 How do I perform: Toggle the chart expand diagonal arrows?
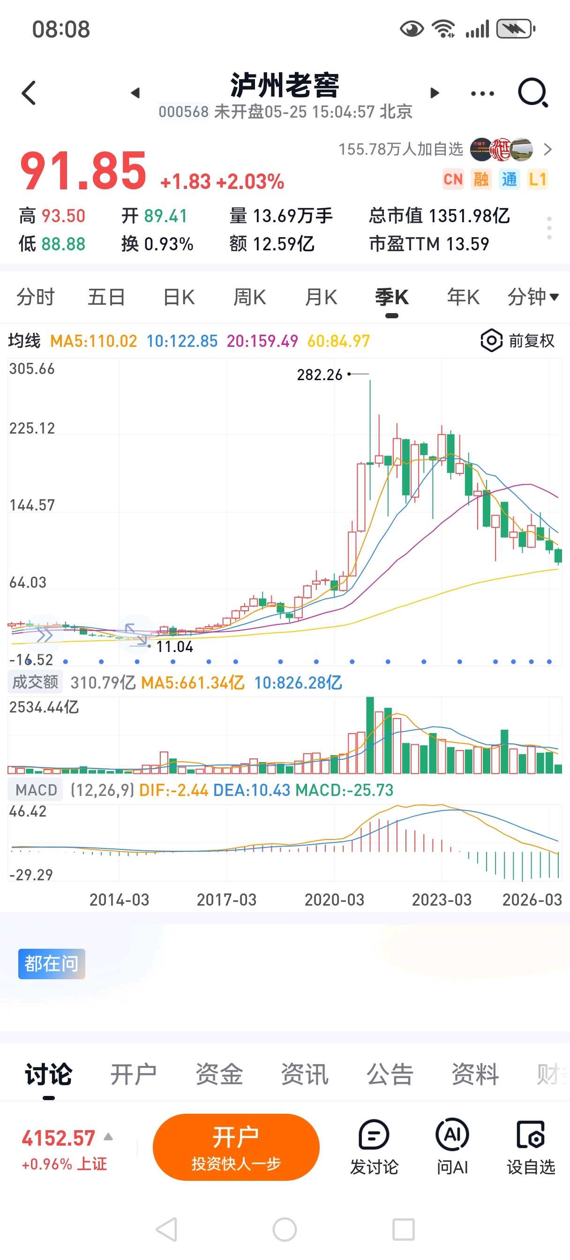(135, 634)
